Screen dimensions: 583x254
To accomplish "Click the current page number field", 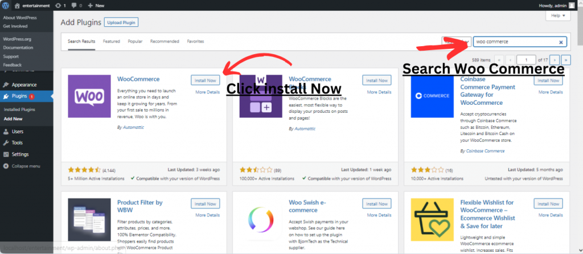I will tap(527, 59).
